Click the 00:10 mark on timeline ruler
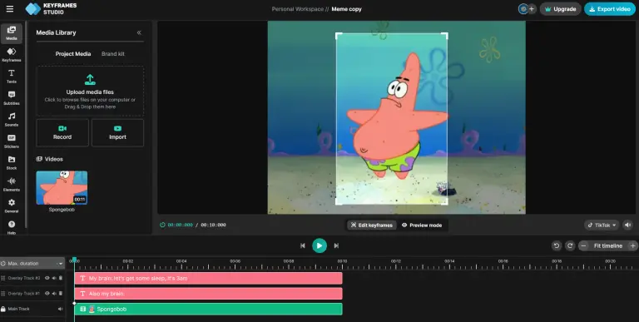The image size is (639, 322). [342, 261]
